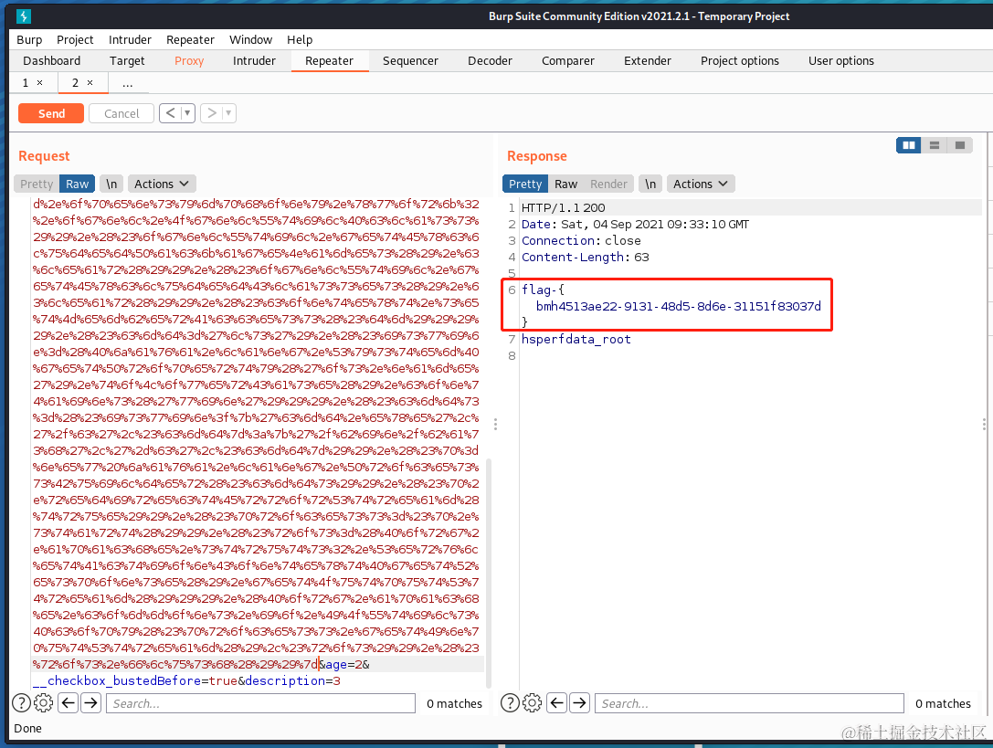Open forward history dropdown arrow
Viewport: 993px width, 748px height.
tap(228, 113)
